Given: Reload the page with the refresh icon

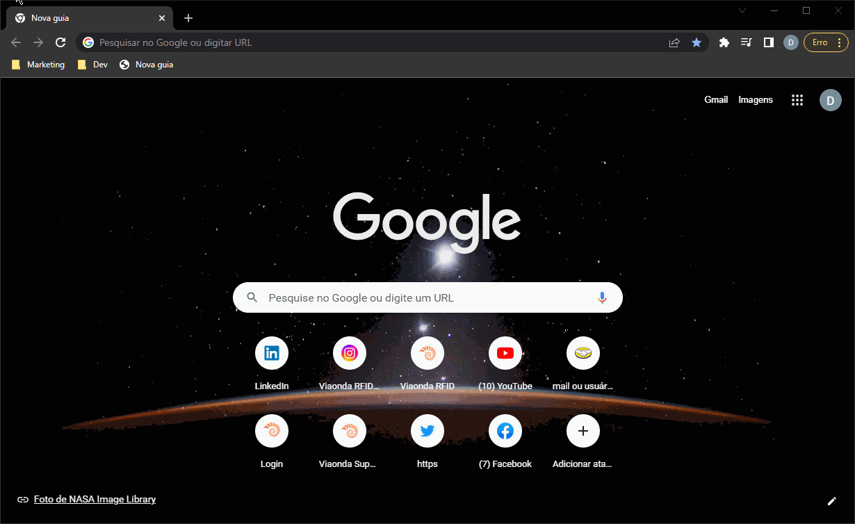Looking at the screenshot, I should tap(60, 42).
